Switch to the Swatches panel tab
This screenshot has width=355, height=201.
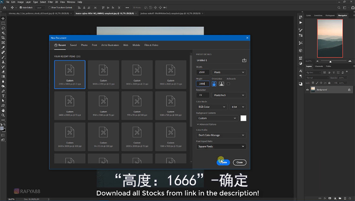click(x=318, y=16)
